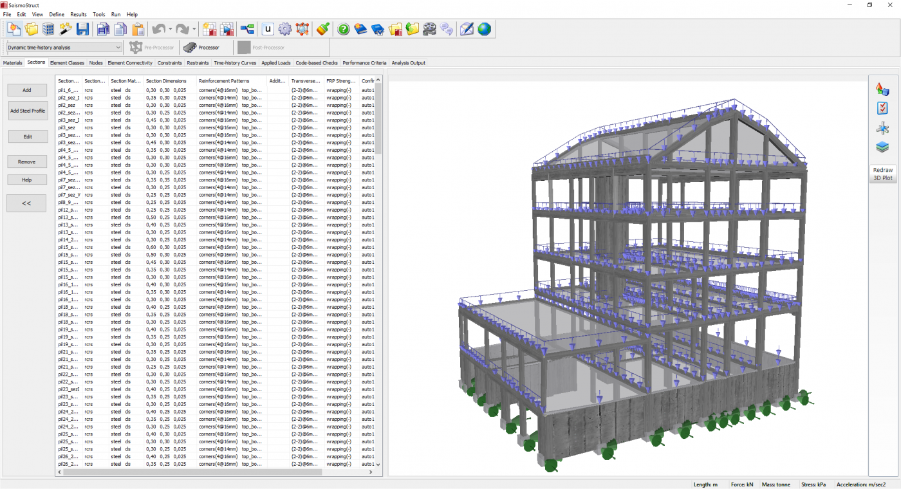The width and height of the screenshot is (901, 489).
Task: Expand the Undo history dropdown arrow
Action: tap(170, 29)
